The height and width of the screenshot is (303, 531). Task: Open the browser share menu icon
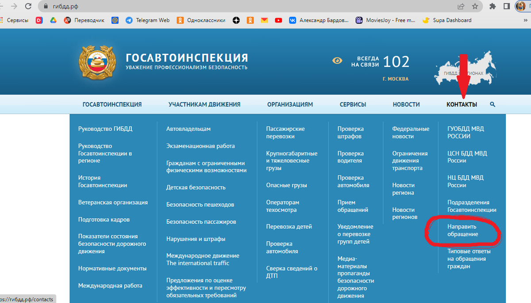point(461,7)
